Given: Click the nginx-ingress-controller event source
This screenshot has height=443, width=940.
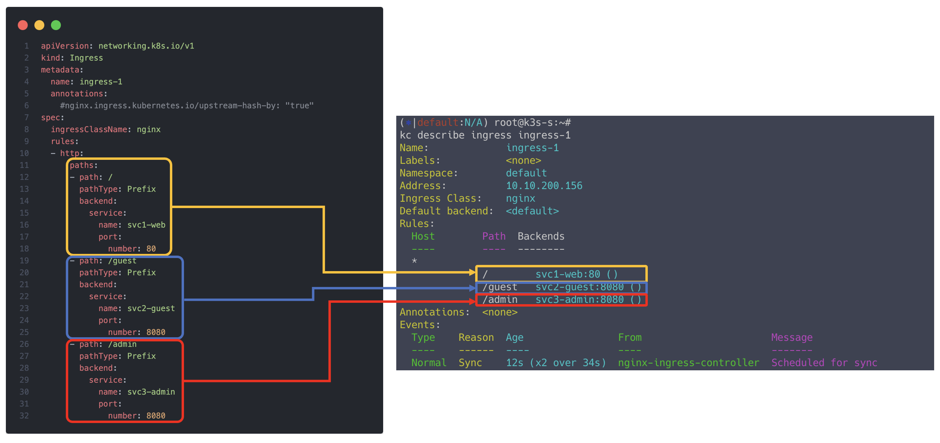Looking at the screenshot, I should point(688,363).
